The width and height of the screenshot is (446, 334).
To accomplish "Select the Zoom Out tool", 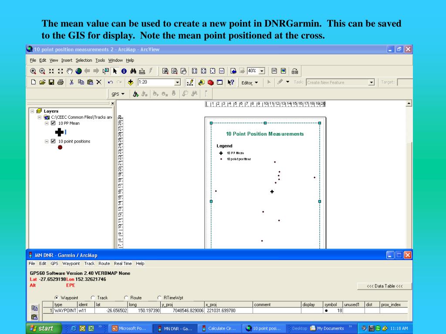I will click(42, 71).
